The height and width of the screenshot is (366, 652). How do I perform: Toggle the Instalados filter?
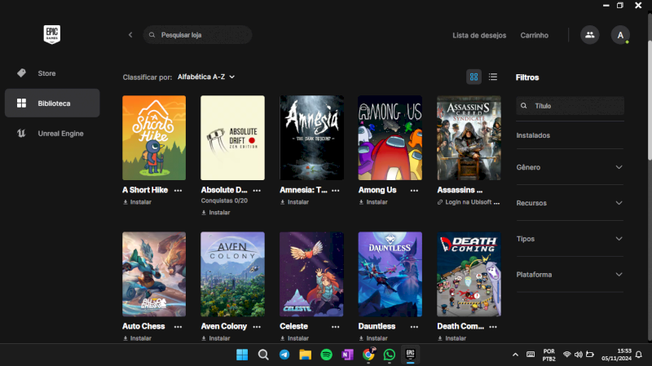(x=533, y=135)
